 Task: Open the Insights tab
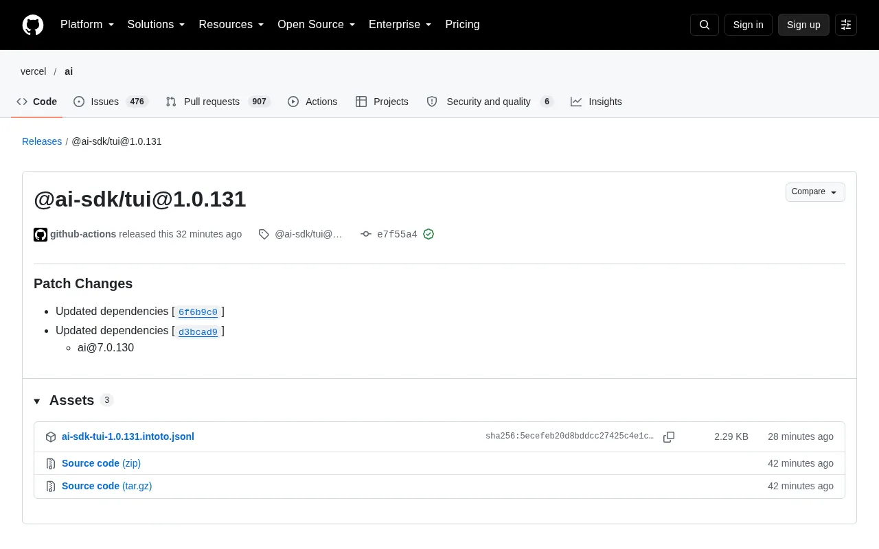(x=596, y=102)
